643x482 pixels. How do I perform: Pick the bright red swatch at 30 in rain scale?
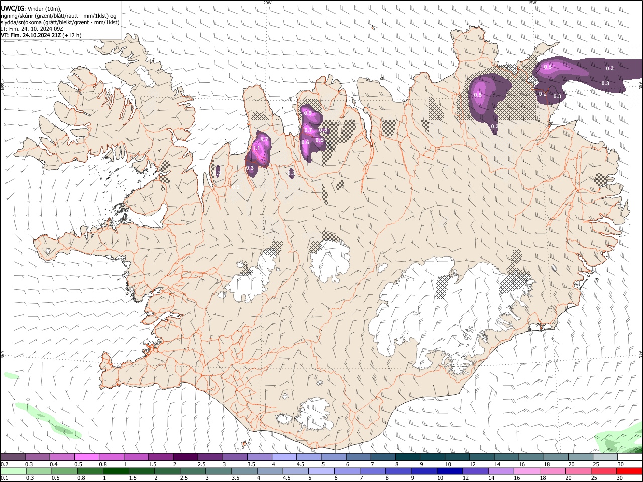tap(629, 471)
